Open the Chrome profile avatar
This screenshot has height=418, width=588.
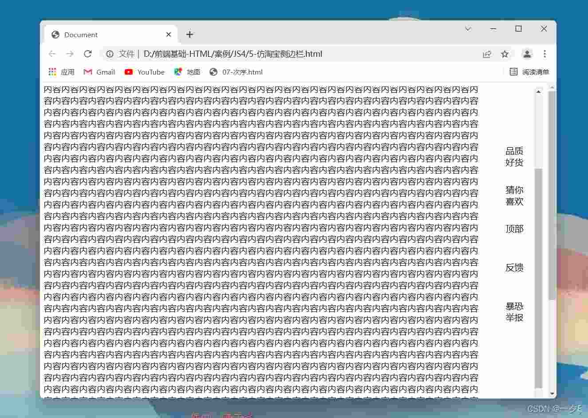[x=527, y=54]
